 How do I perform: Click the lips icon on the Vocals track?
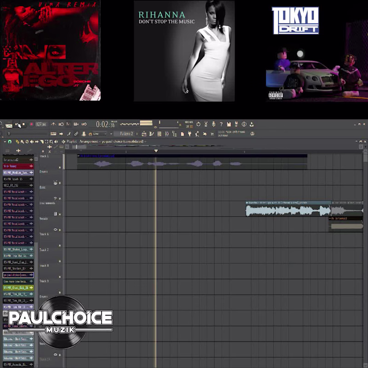[55, 230]
